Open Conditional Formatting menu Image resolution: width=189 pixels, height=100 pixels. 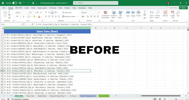click(105, 14)
